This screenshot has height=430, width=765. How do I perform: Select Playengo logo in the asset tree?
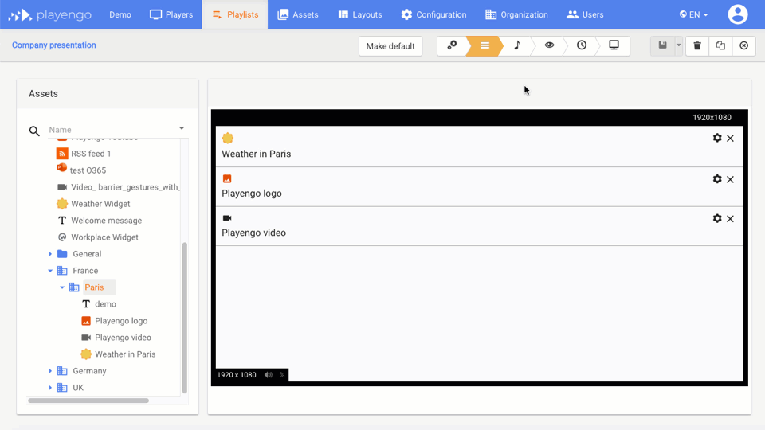[x=114, y=321]
